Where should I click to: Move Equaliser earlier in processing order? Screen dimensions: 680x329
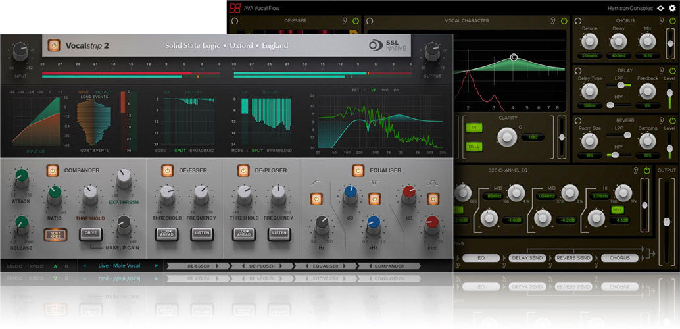307,266
